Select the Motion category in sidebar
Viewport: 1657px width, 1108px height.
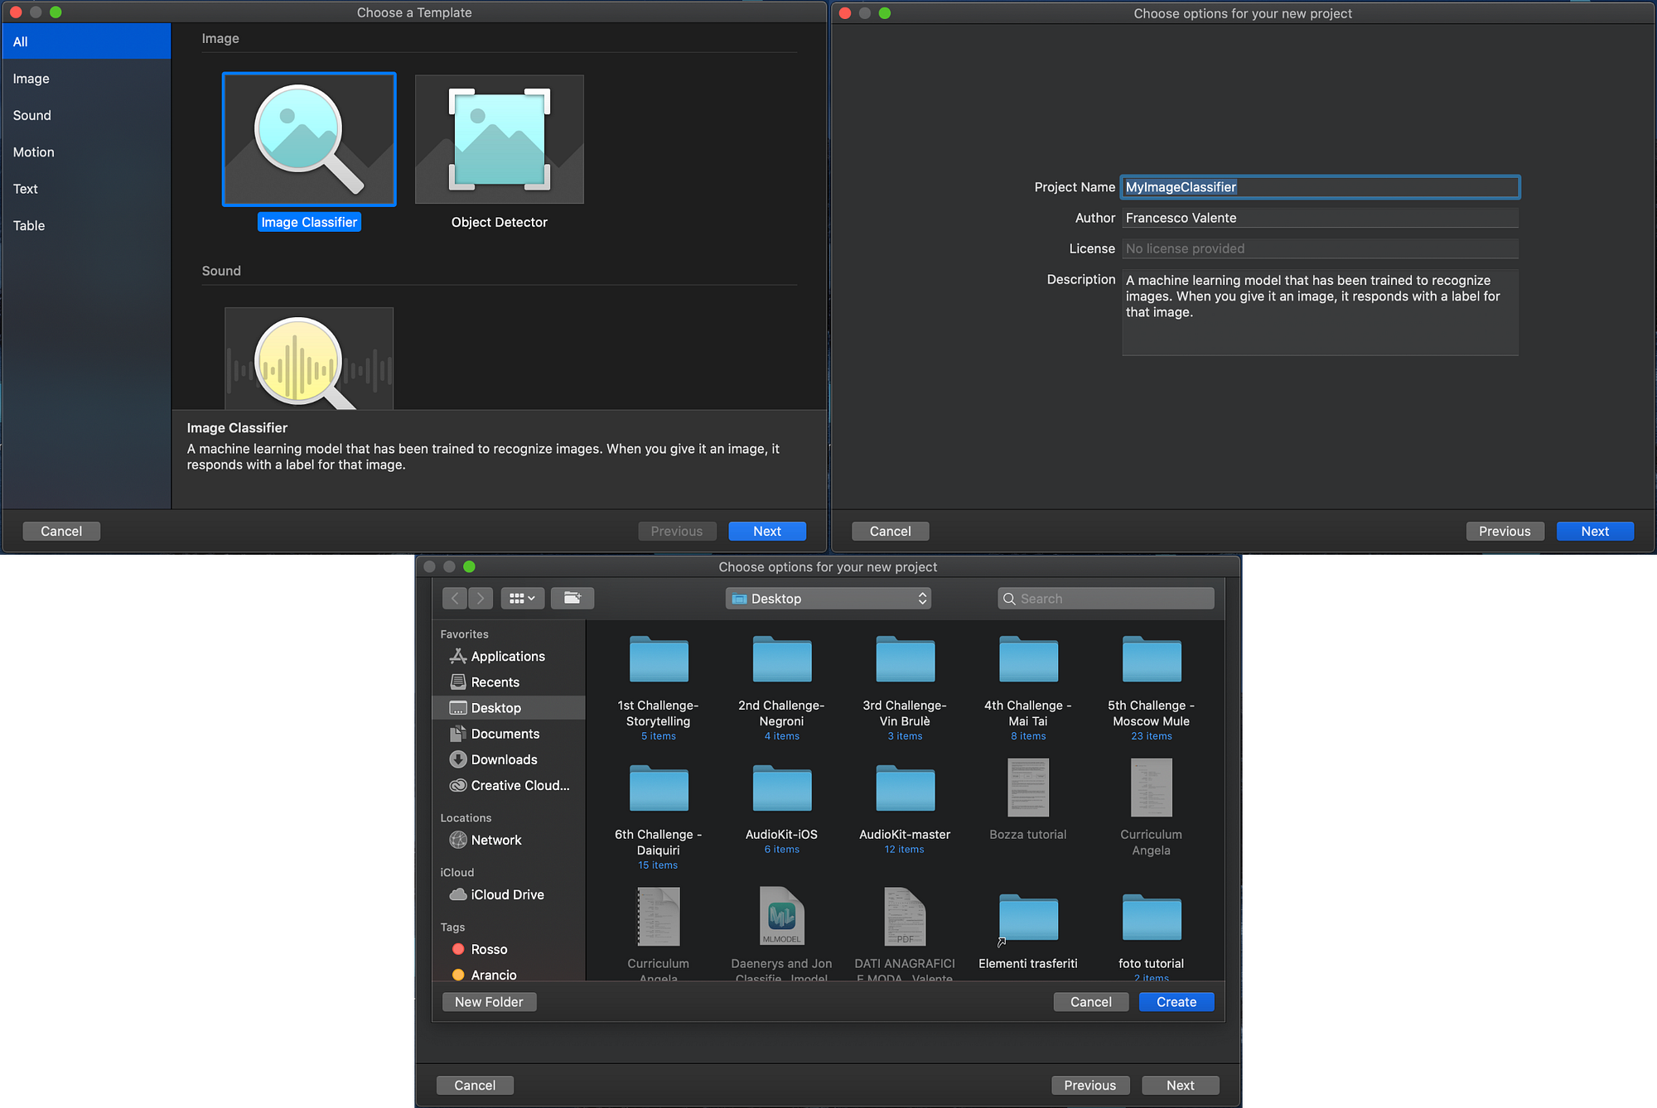tap(34, 152)
